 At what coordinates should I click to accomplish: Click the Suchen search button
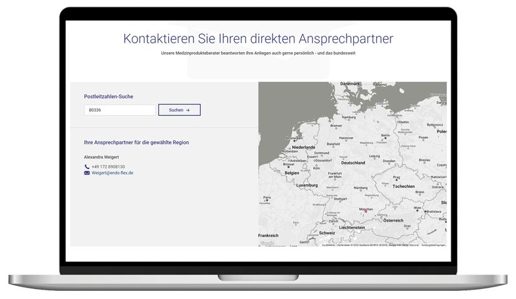180,110
